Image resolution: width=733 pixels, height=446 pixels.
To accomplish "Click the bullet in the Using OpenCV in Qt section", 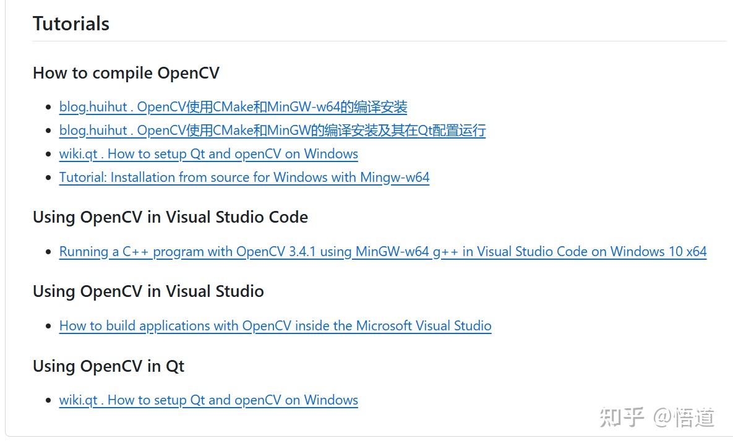I will point(48,401).
